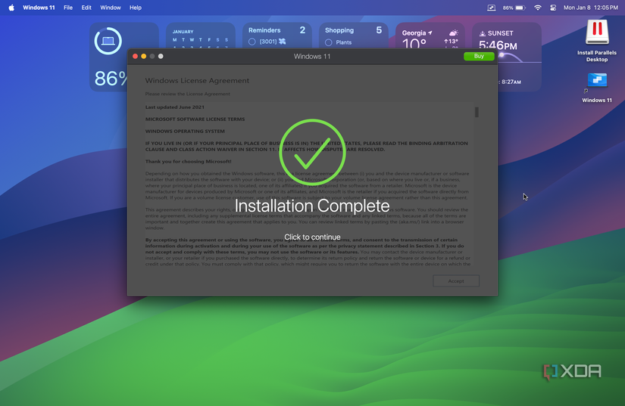The width and height of the screenshot is (625, 406).
Task: Click 'Last updated June 2021' line
Action: tap(174, 107)
